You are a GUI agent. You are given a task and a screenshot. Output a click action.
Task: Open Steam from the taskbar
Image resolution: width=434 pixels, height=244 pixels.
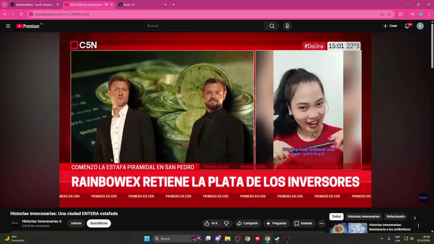coord(277,239)
